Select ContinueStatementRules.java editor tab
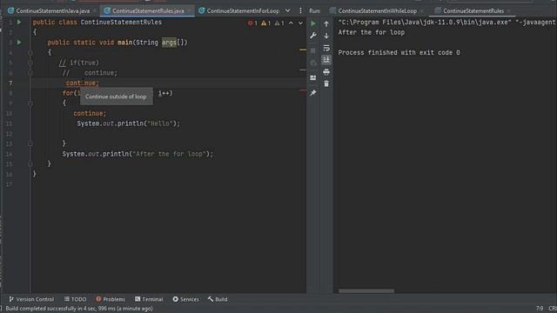The height and width of the screenshot is (313, 557). pyautogui.click(x=148, y=11)
